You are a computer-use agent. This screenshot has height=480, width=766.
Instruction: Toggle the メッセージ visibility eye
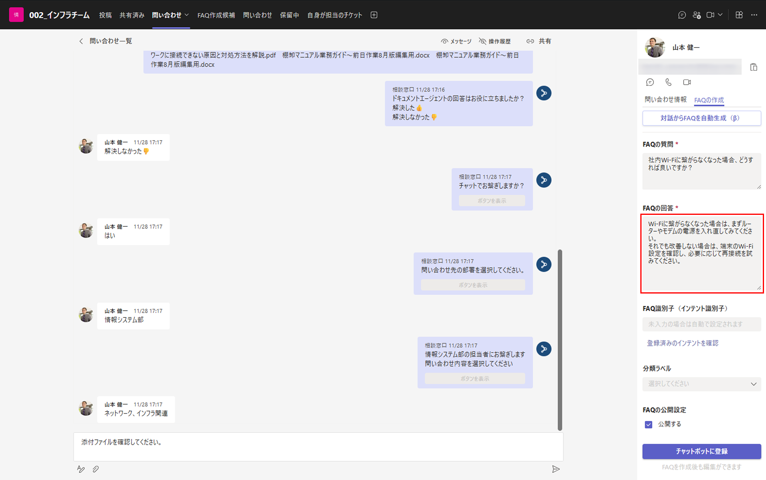click(x=456, y=41)
